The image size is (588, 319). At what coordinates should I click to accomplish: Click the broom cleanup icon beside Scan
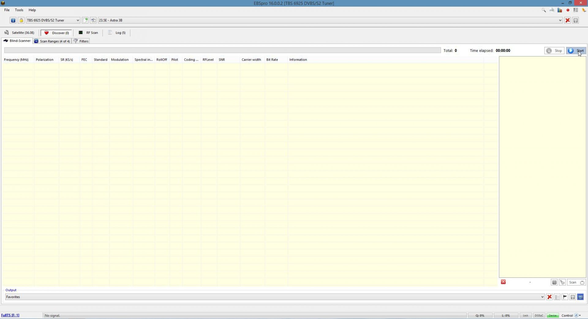[x=562, y=282]
